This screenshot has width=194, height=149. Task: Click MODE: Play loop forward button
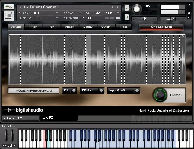coord(33,90)
